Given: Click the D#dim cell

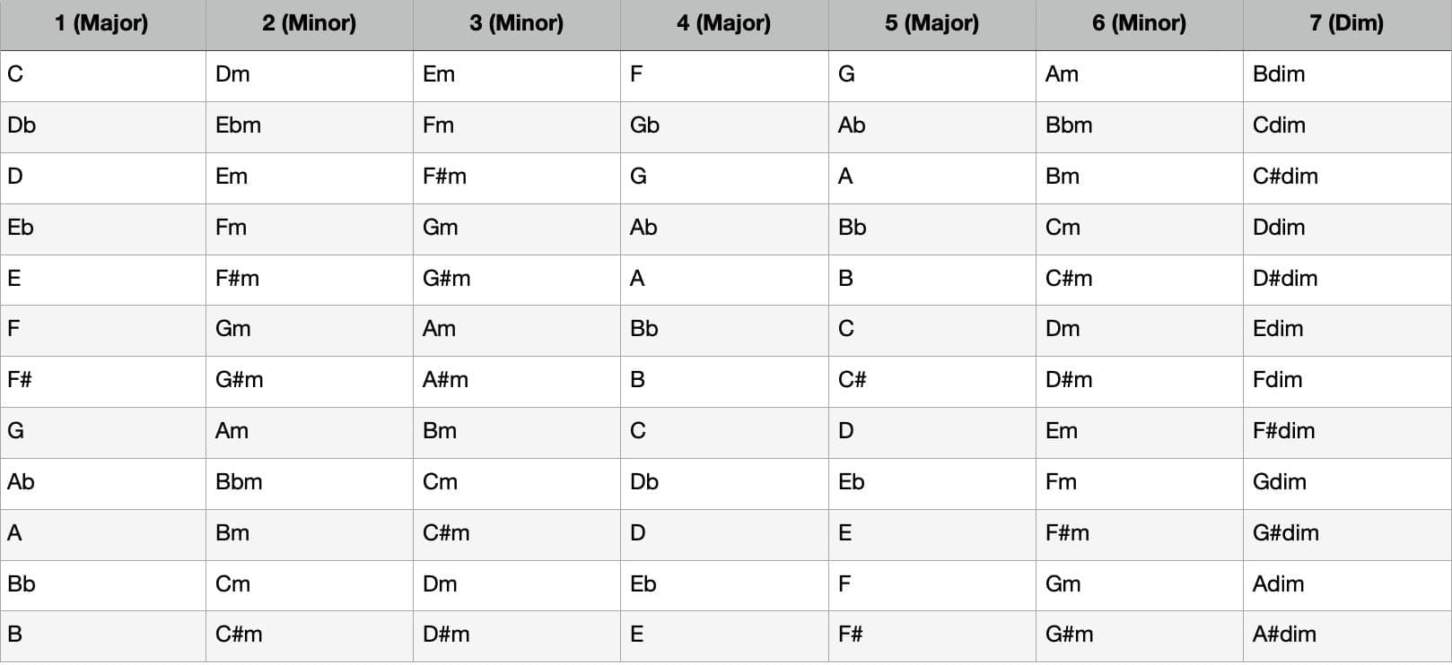Looking at the screenshot, I should [1285, 279].
